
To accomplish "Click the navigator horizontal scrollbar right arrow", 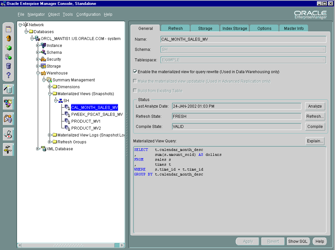I will point(122,245).
